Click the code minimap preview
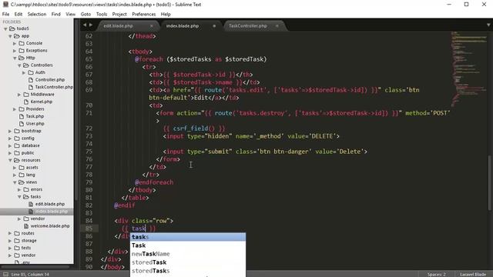 pos(469,69)
